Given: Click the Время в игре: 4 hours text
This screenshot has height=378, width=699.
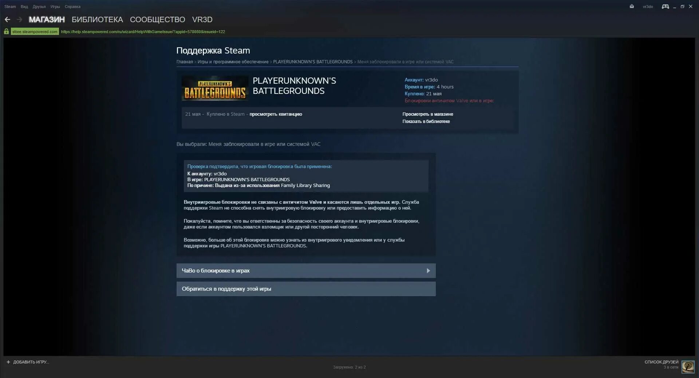Looking at the screenshot, I should point(429,87).
